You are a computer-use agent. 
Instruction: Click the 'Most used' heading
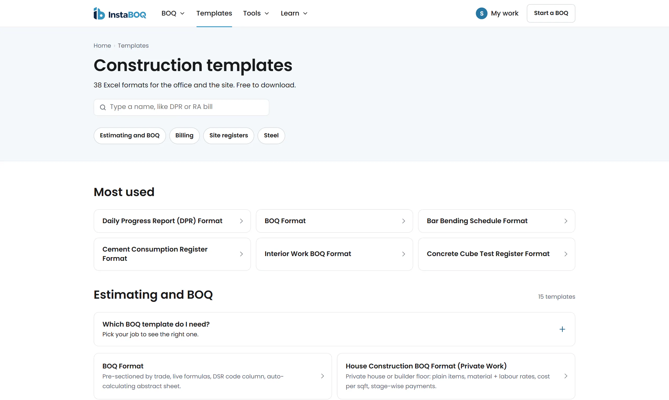click(x=124, y=192)
